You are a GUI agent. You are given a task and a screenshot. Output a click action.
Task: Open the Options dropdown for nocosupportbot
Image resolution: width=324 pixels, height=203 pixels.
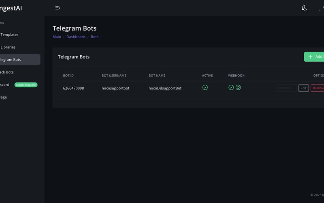[x=286, y=88]
